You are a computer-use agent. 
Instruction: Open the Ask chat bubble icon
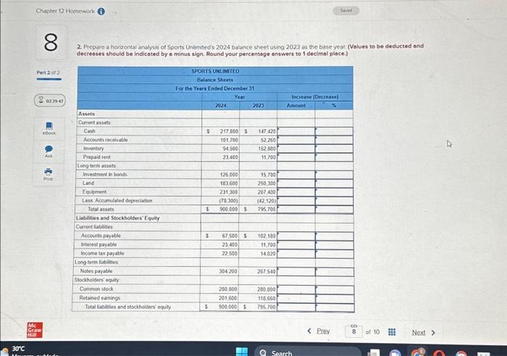(49, 151)
